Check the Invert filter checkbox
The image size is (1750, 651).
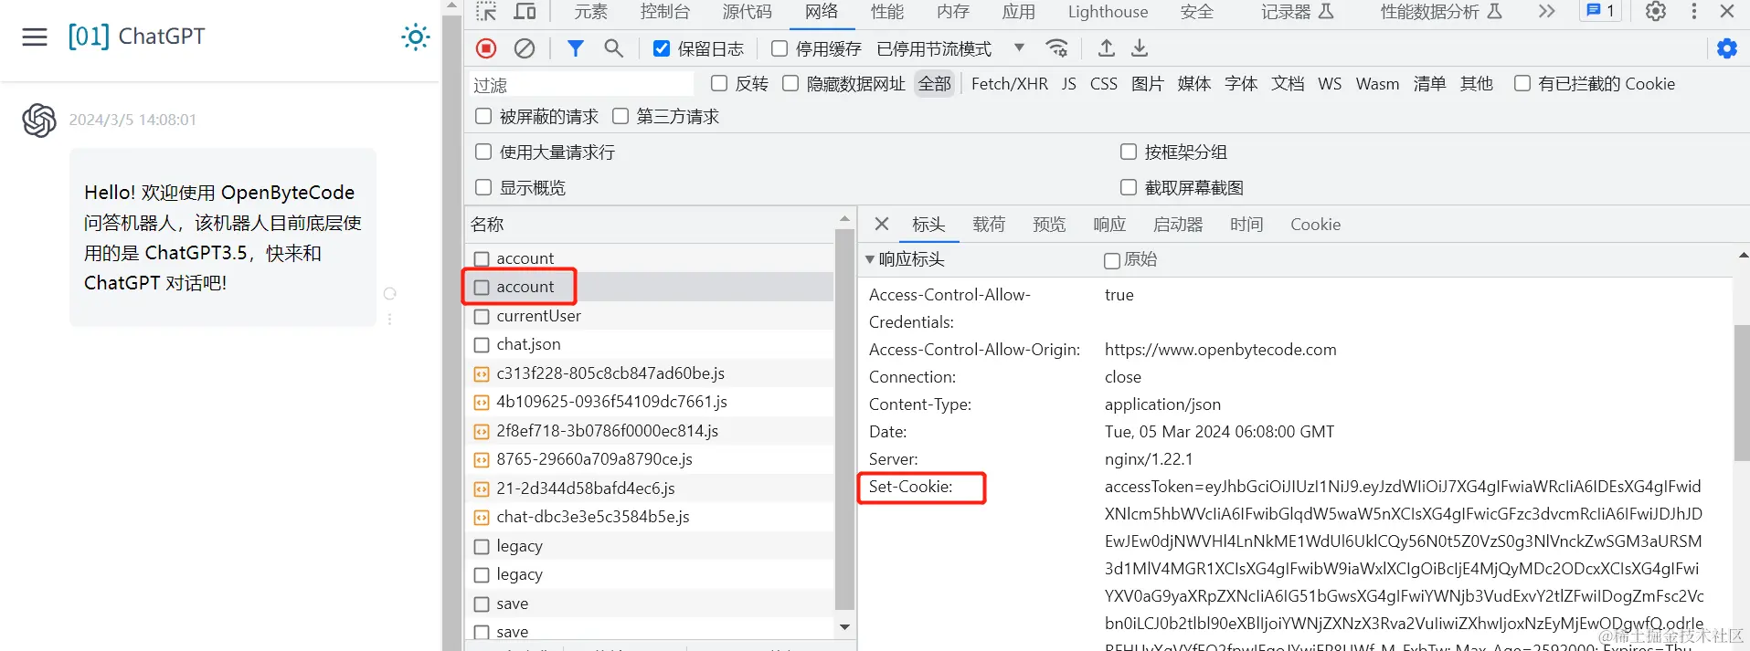pyautogui.click(x=719, y=84)
